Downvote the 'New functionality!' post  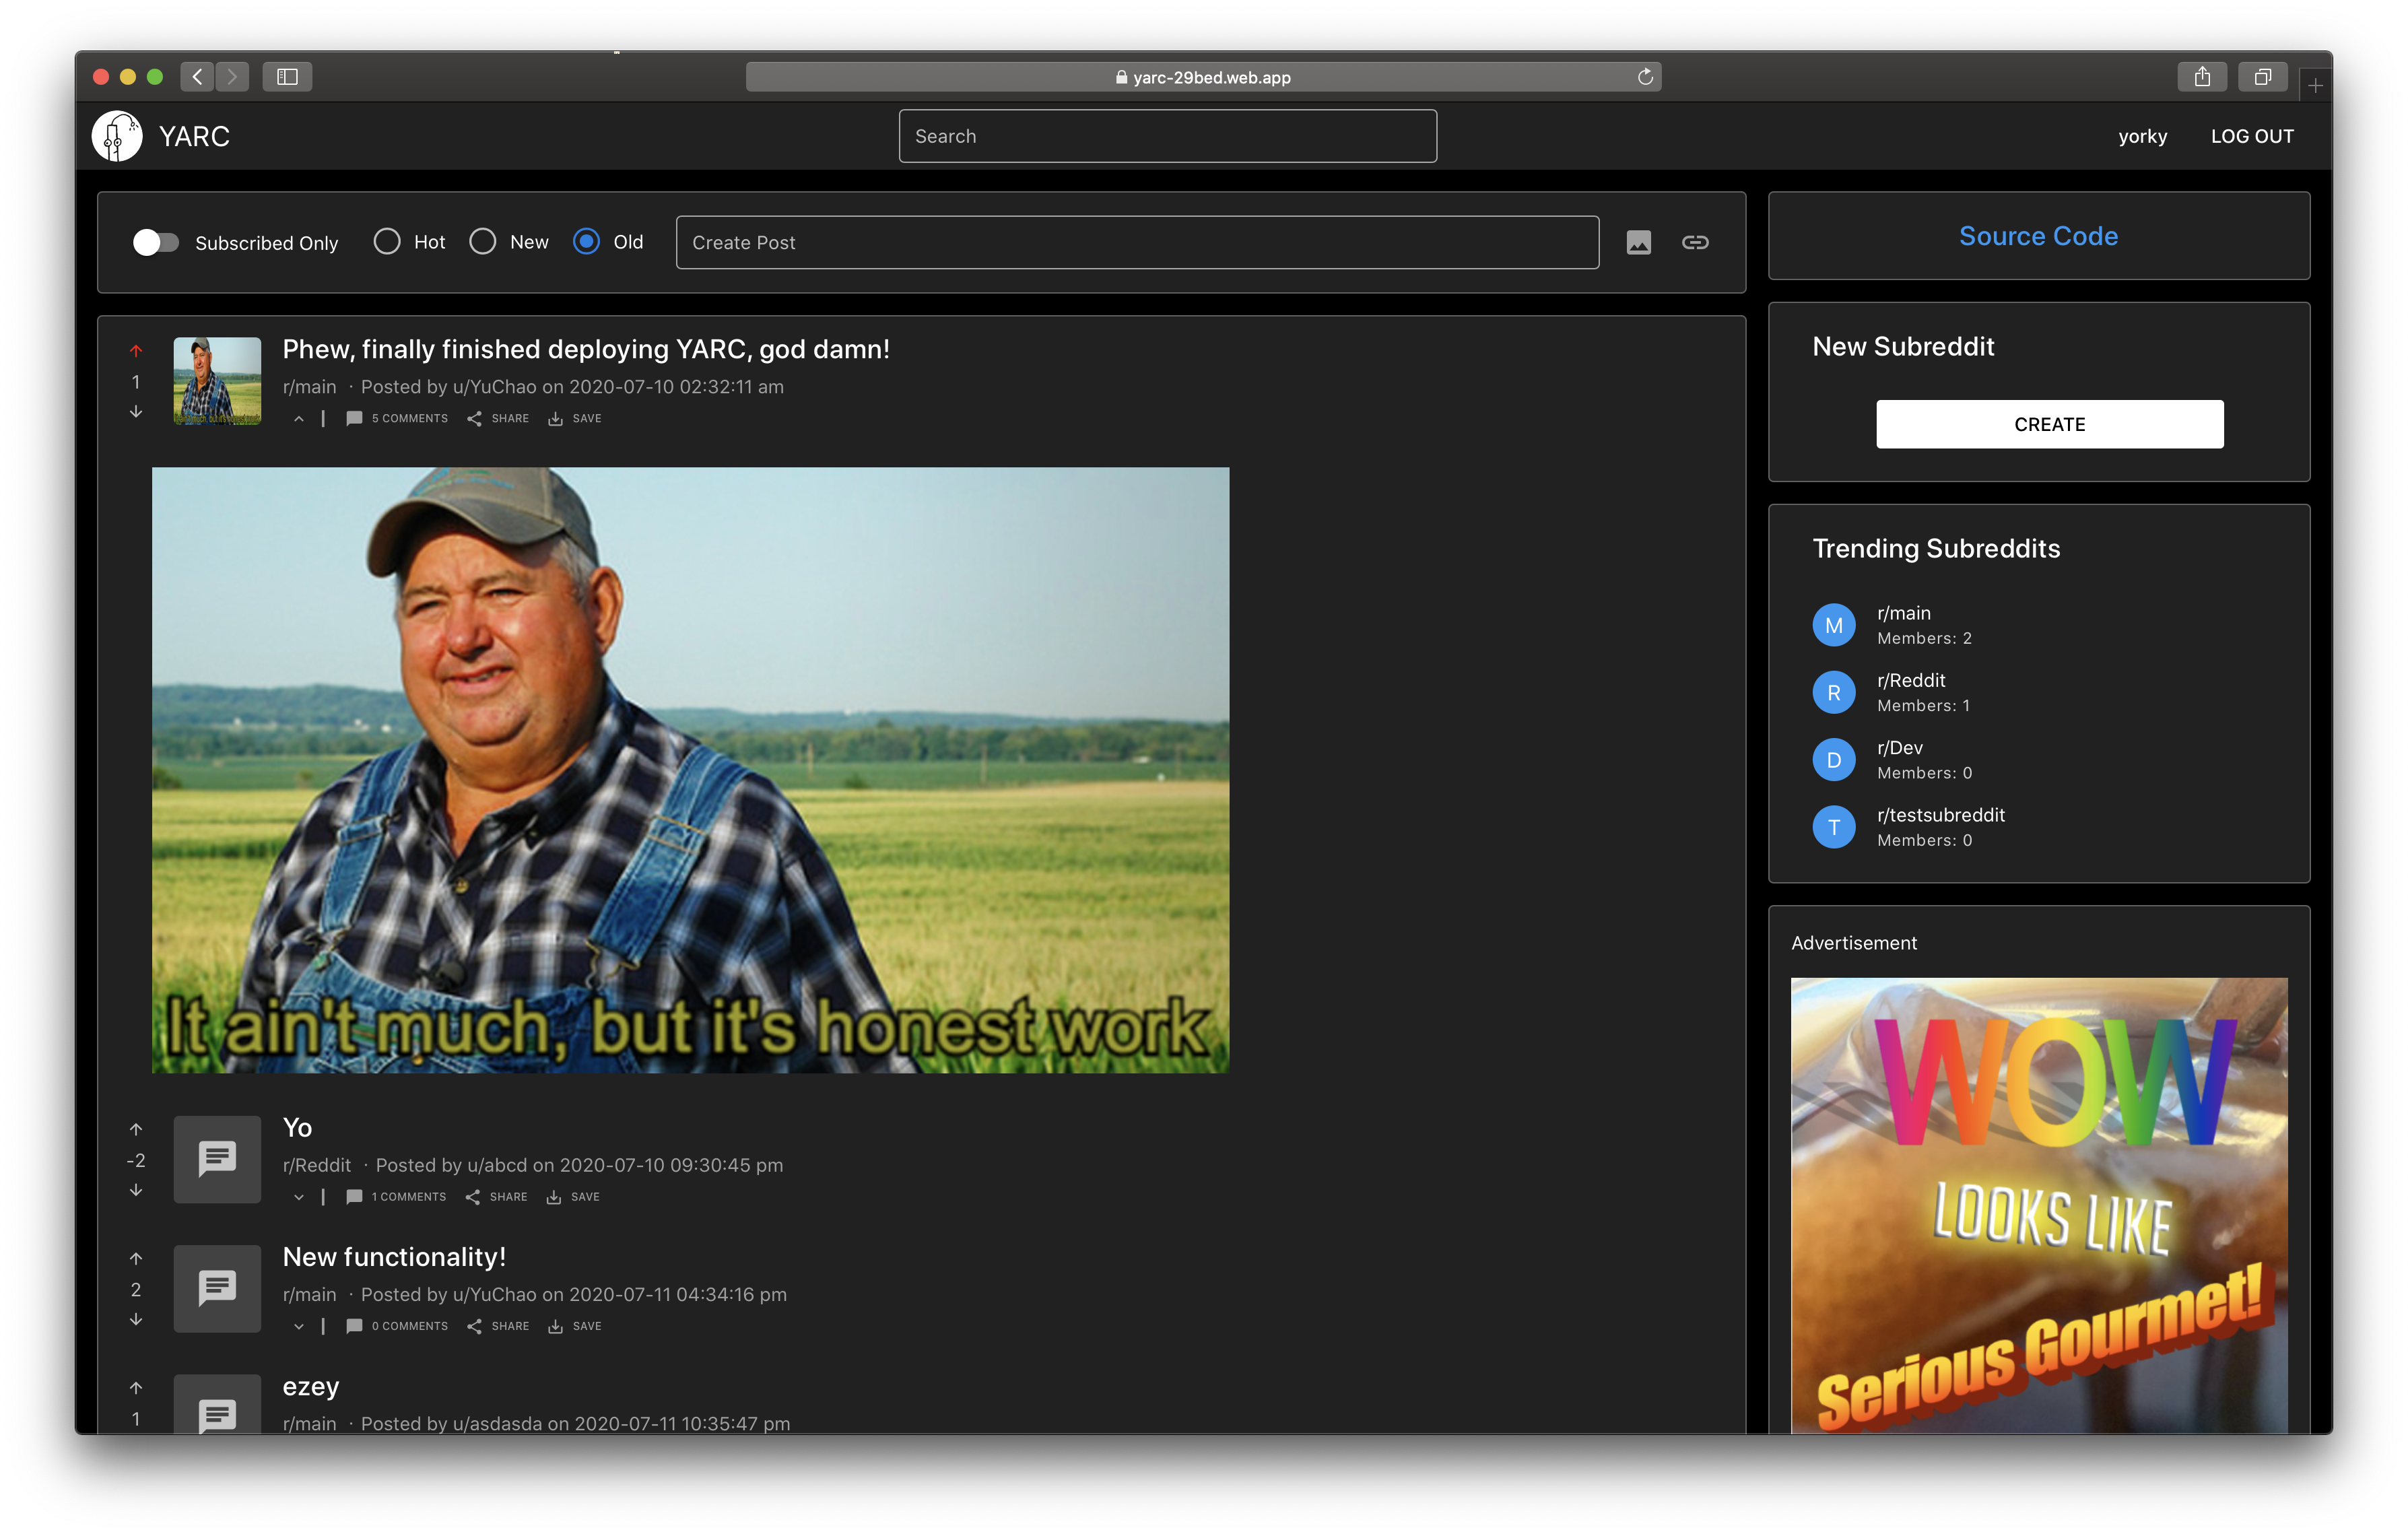click(136, 1320)
